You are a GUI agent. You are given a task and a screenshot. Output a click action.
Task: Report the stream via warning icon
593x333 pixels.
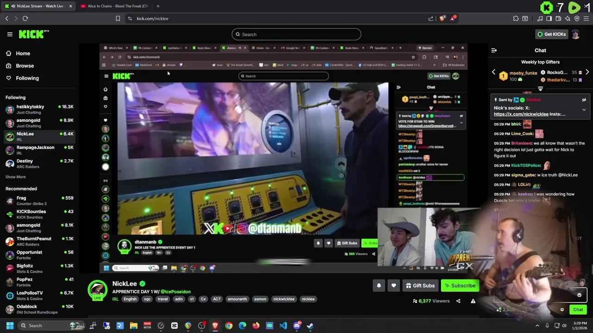tap(473, 301)
